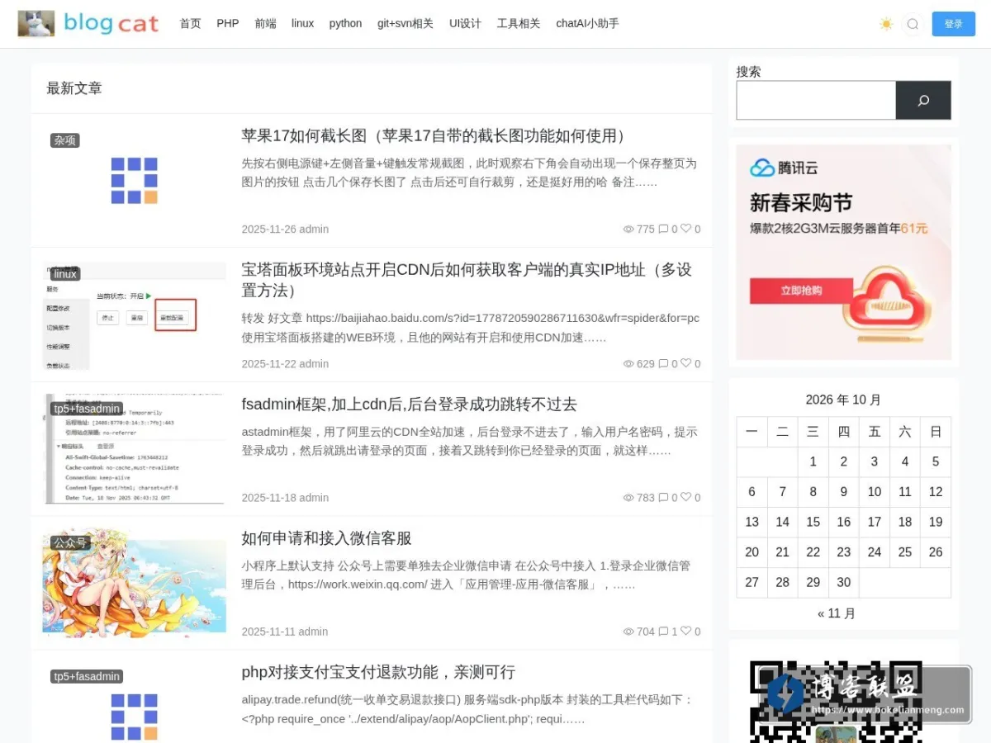Click the 公众号 category tag
Image resolution: width=991 pixels, height=743 pixels.
pos(70,542)
